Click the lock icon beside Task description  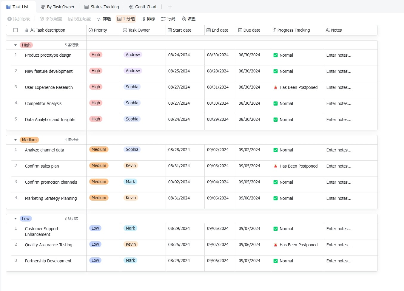pos(27,30)
